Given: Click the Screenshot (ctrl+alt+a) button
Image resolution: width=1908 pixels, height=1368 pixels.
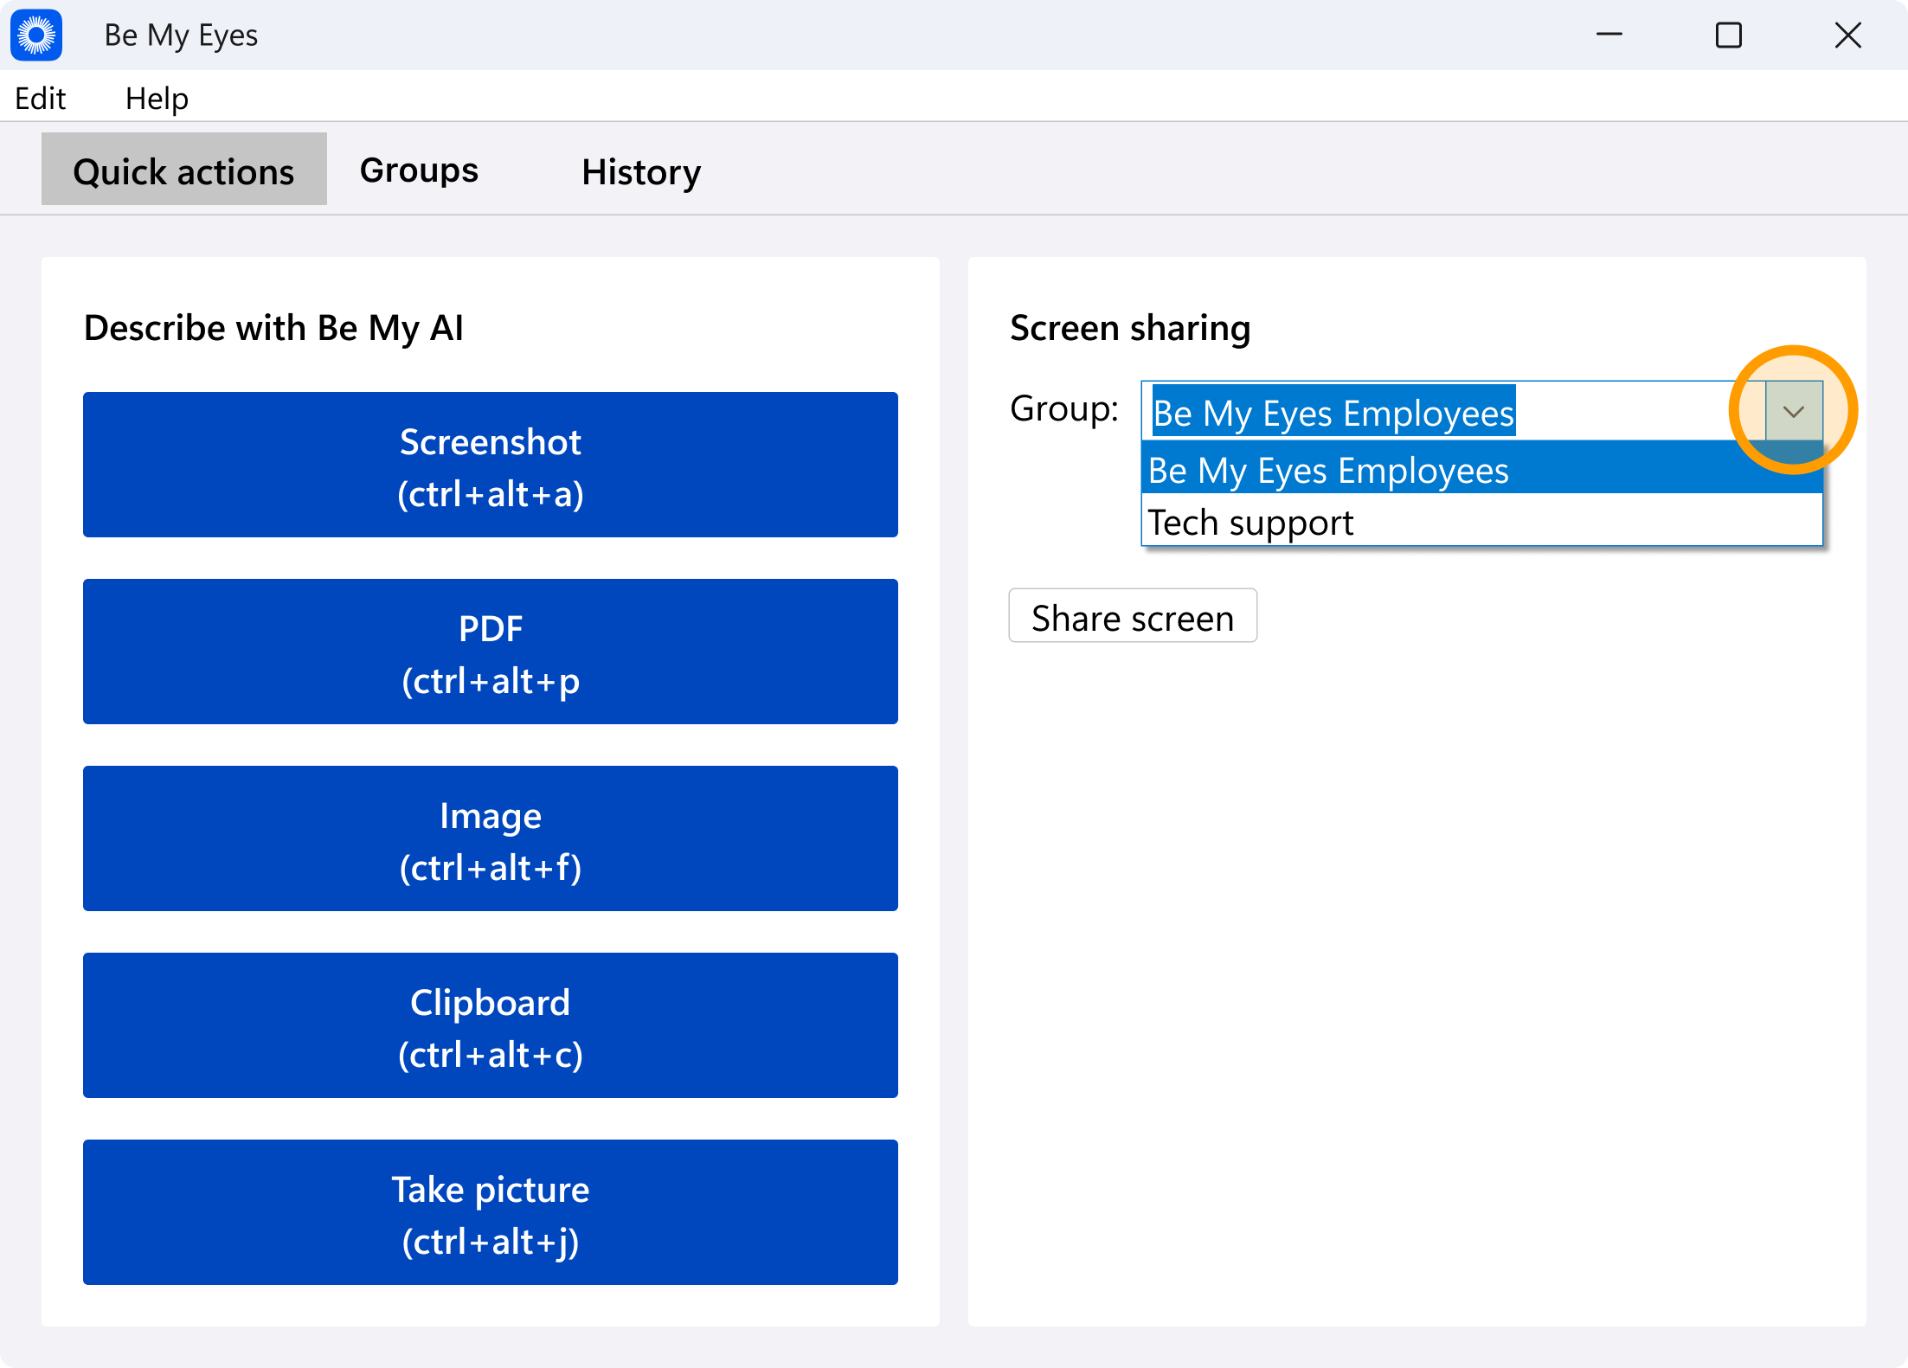Looking at the screenshot, I should pyautogui.click(x=491, y=465).
